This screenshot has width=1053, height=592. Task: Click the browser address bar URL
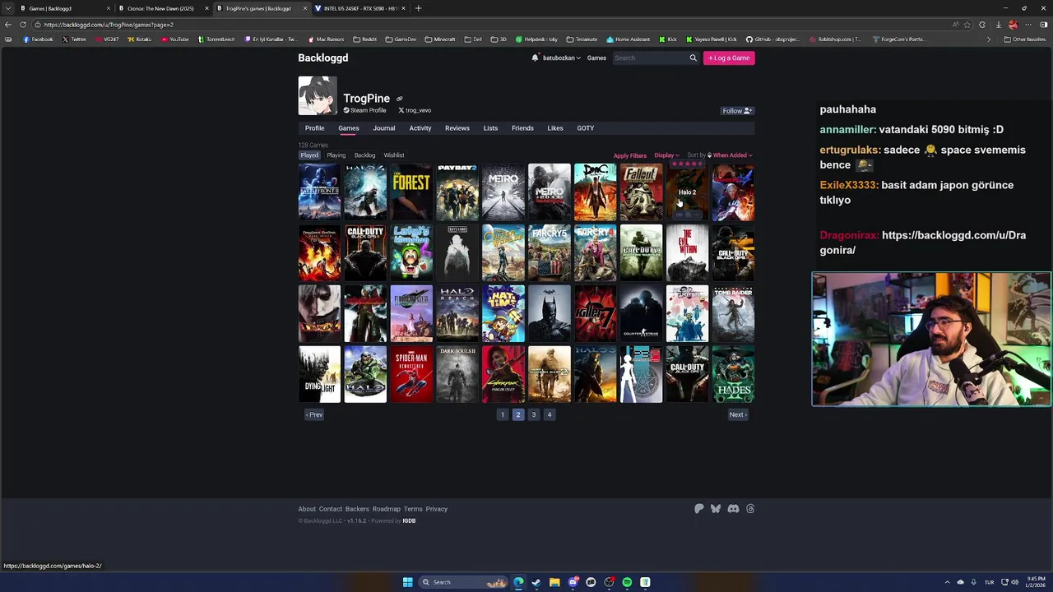coord(109,25)
